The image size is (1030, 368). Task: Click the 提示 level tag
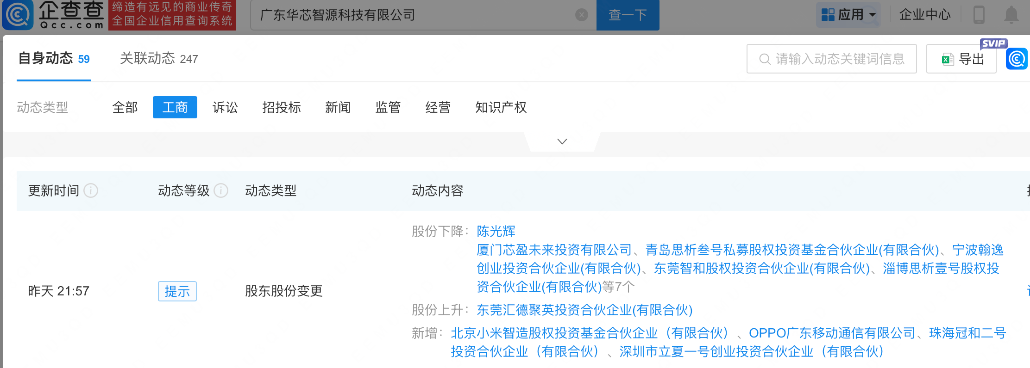[177, 291]
